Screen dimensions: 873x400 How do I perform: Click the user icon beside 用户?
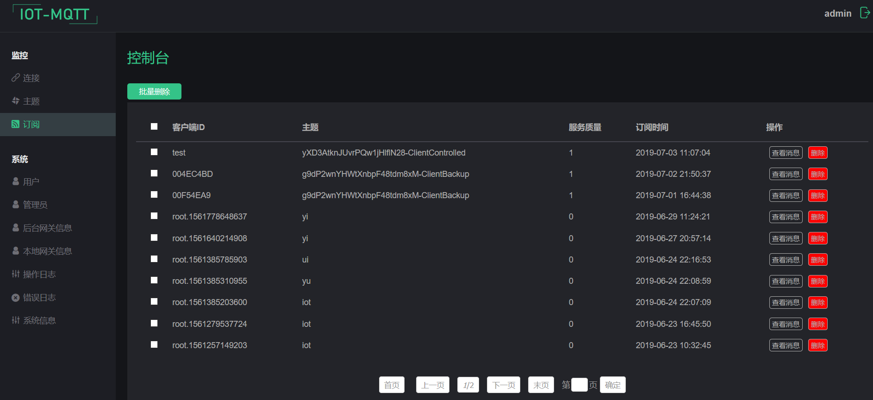(16, 181)
